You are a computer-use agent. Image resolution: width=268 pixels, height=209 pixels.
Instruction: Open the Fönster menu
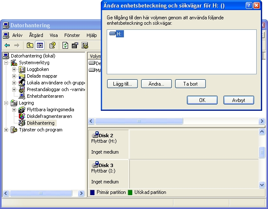pyautogui.click(x=72, y=35)
